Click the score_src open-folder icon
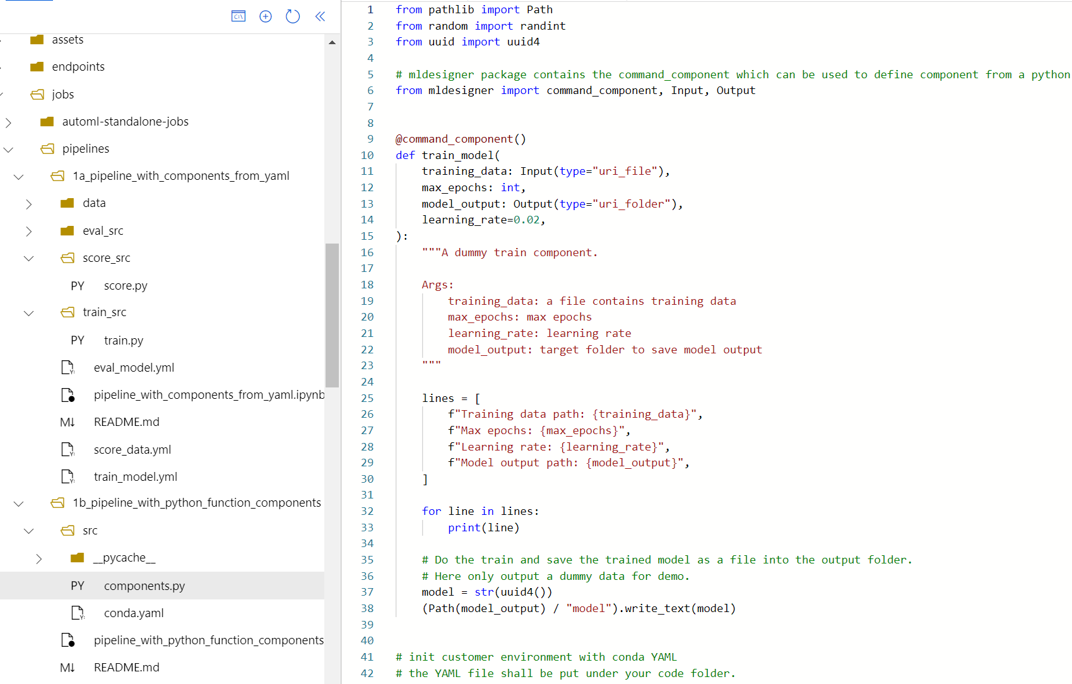The image size is (1072, 684). click(68, 258)
